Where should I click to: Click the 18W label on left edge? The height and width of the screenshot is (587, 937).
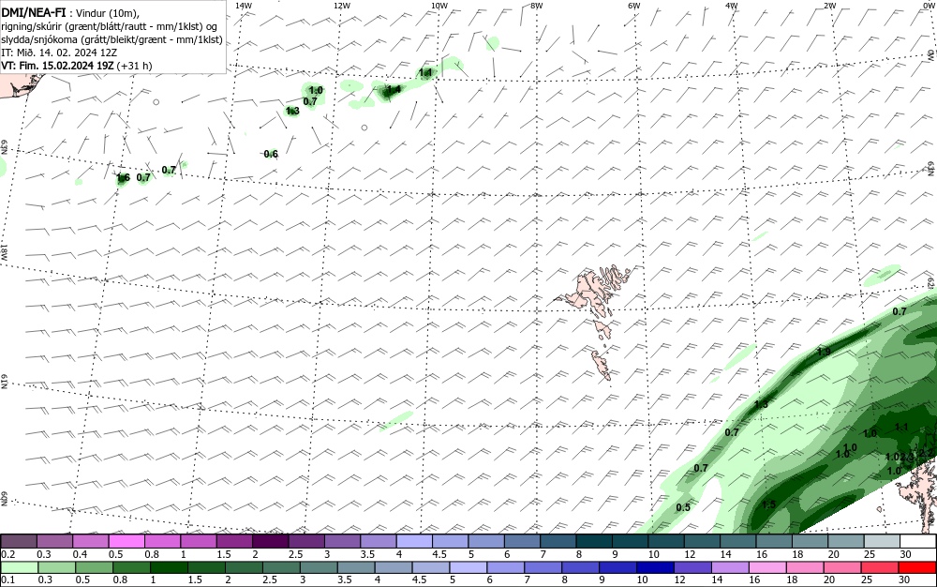(4, 251)
